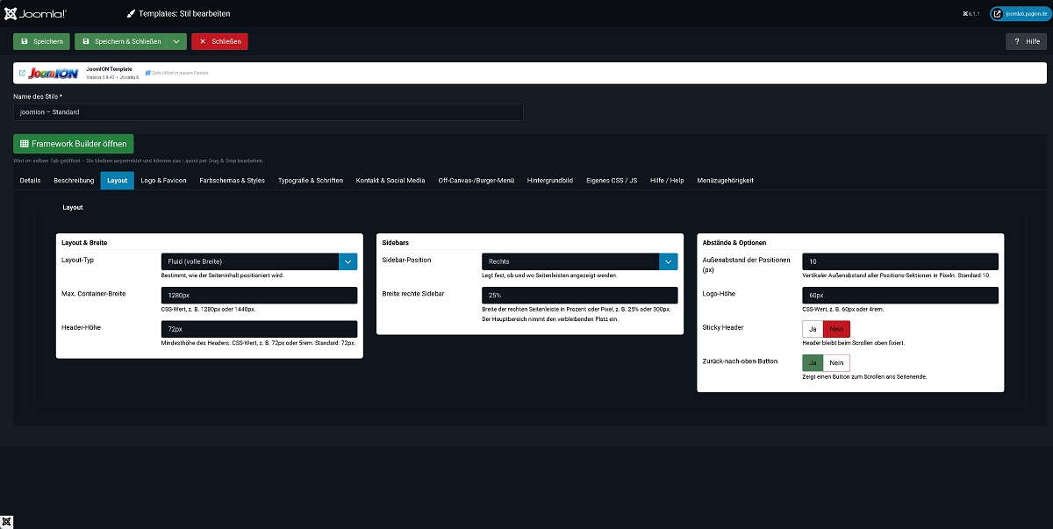Open the Menüzugehörigkeit tab
This screenshot has width=1053, height=529.
click(x=725, y=181)
